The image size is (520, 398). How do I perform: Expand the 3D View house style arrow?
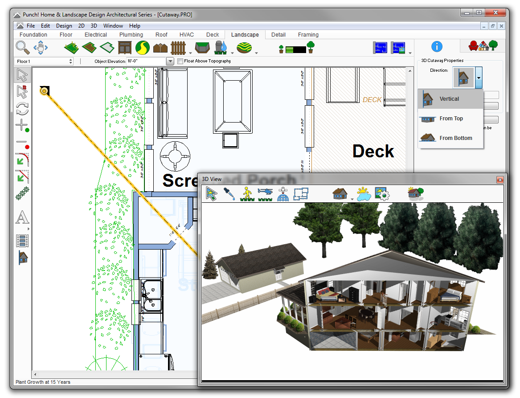click(x=352, y=199)
